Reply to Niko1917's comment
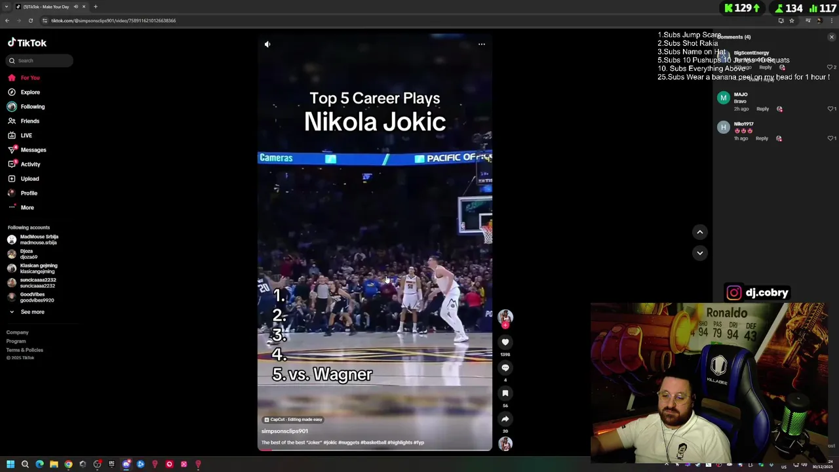Viewport: 839px width, 472px height. pos(762,138)
